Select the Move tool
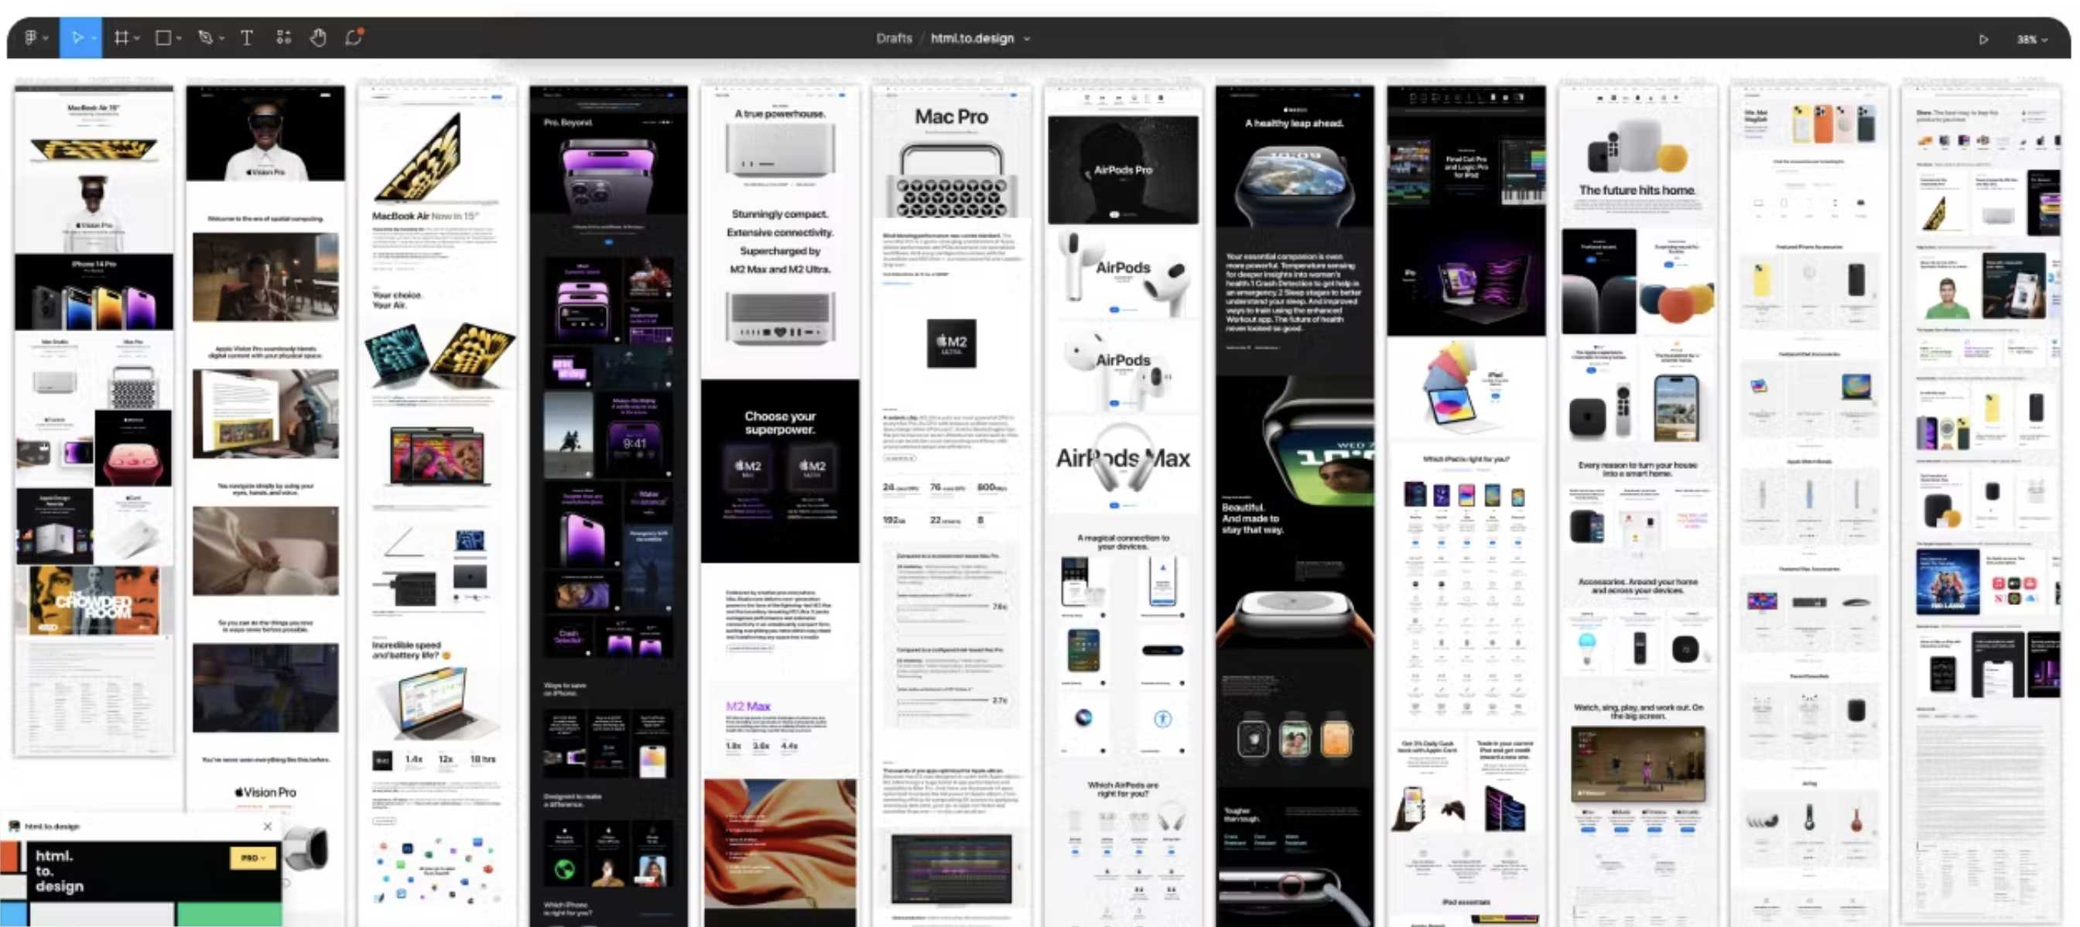Image resolution: width=2080 pixels, height=927 pixels. [77, 38]
